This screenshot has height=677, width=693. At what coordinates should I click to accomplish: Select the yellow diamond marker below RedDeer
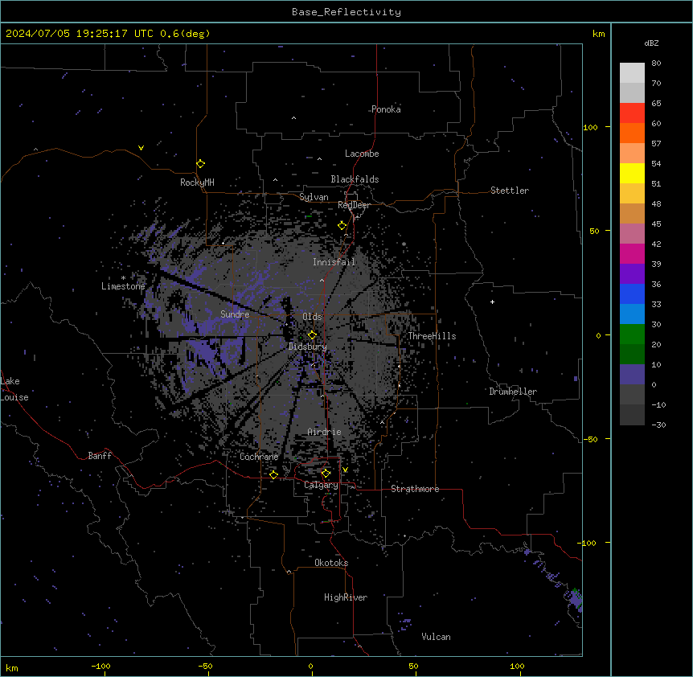[342, 226]
